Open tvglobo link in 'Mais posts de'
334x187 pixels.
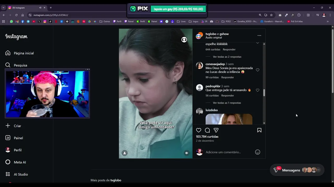pos(116,180)
